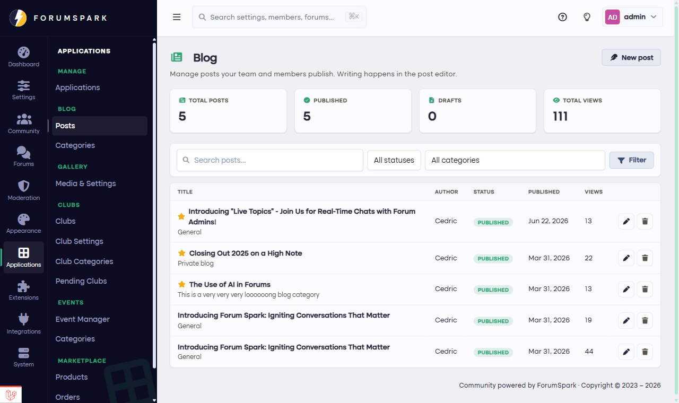Delete "The Use of AI in Forums" post

click(645, 289)
